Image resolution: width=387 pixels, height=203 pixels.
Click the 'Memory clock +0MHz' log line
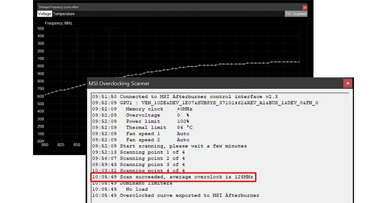click(x=142, y=109)
